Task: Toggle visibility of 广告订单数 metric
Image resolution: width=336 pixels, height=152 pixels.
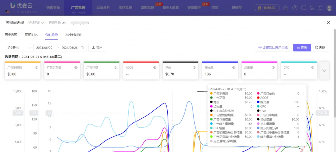Action: coord(76,68)
